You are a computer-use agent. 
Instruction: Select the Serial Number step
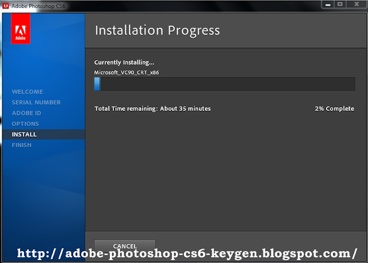point(36,102)
